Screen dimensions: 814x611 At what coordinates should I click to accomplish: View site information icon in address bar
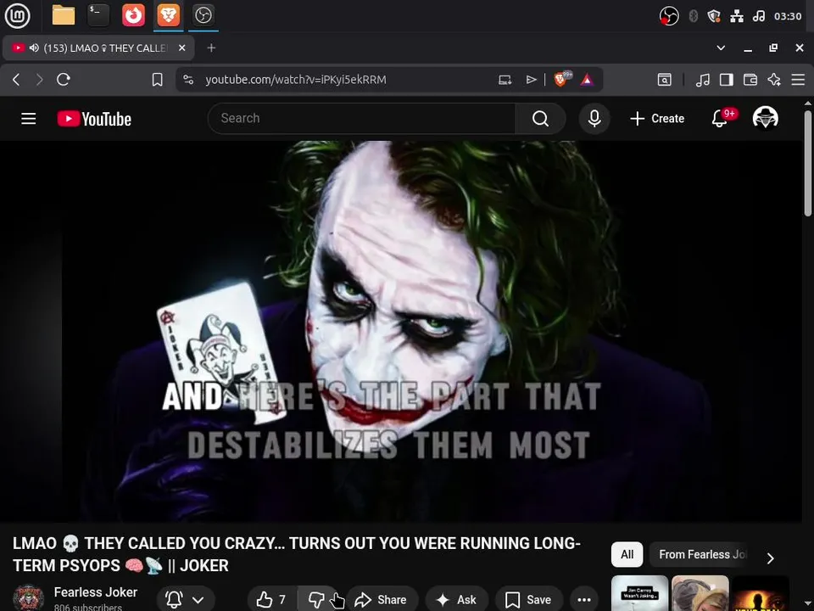point(188,80)
